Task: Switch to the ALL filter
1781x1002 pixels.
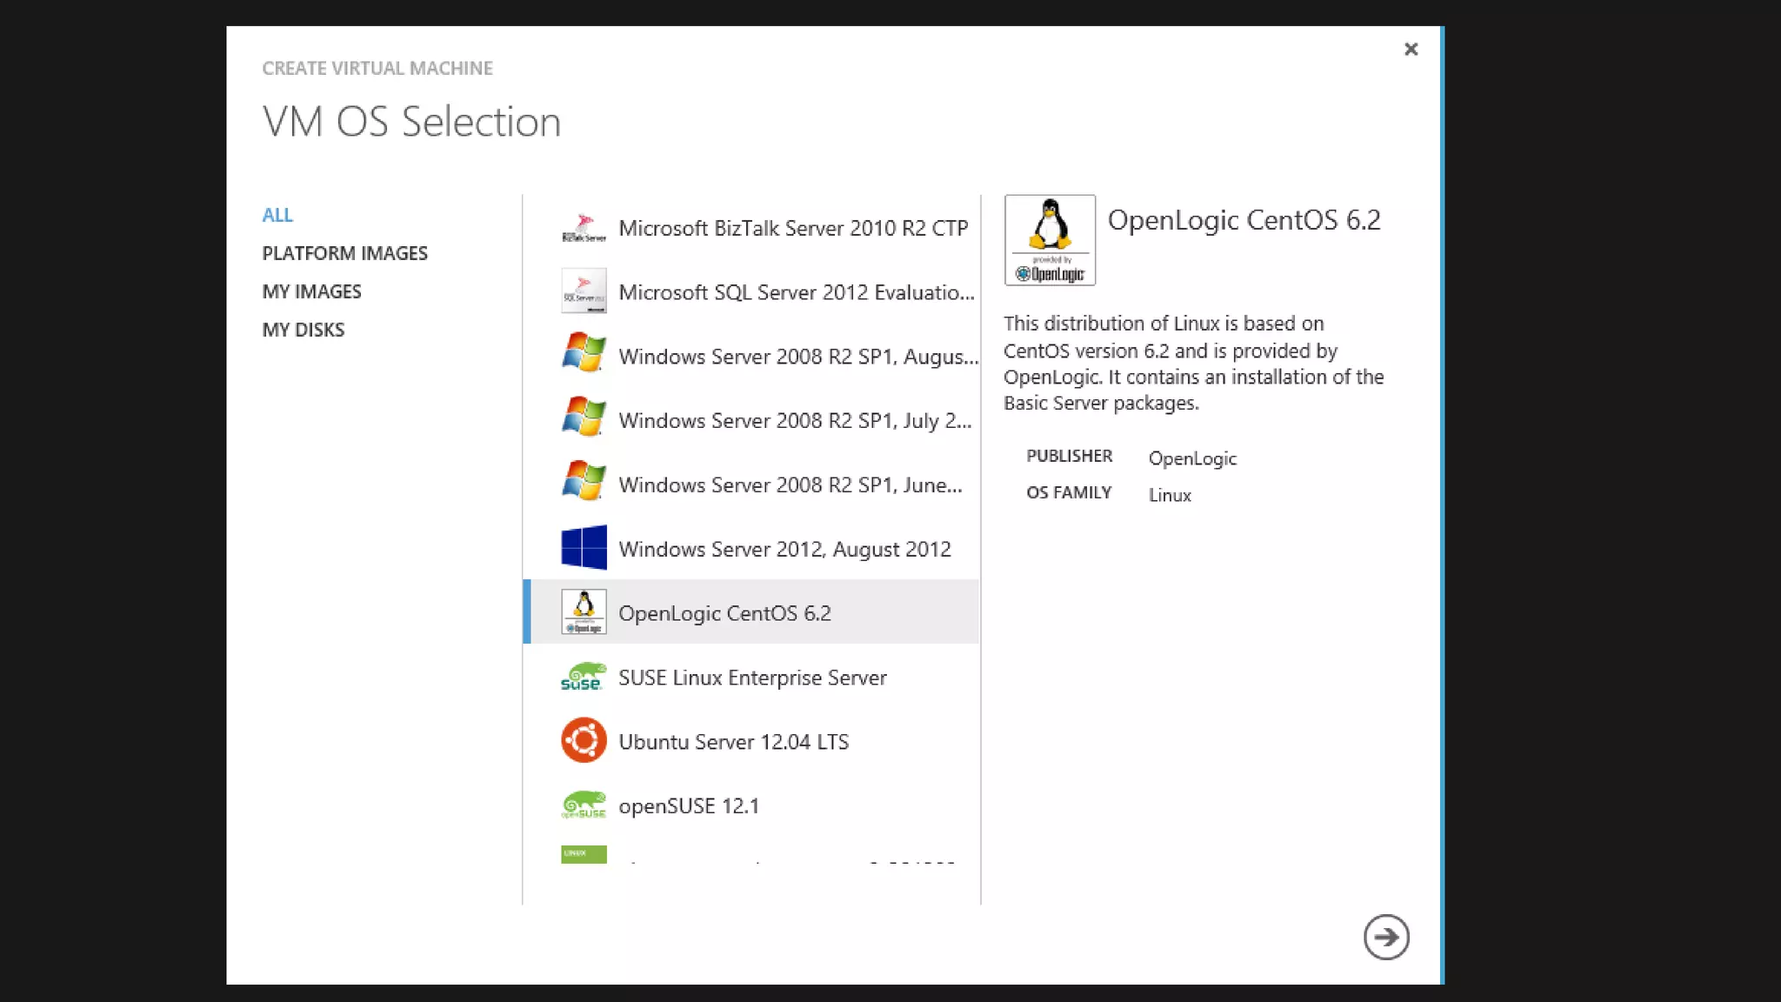Action: point(277,215)
